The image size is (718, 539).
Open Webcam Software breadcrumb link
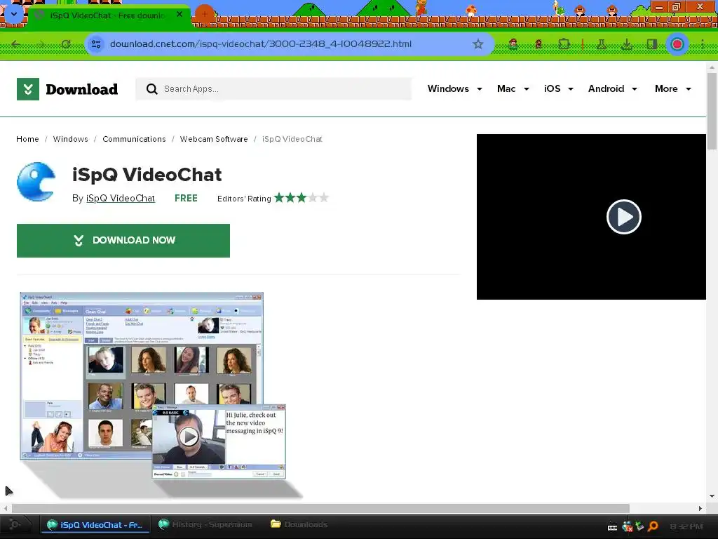click(214, 139)
